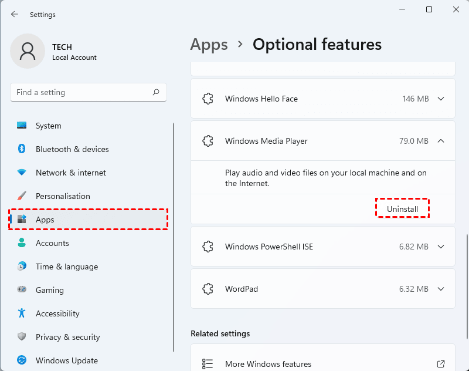Viewport: 469px width, 371px height.
Task: Click the search magnifier icon
Action: click(x=156, y=92)
